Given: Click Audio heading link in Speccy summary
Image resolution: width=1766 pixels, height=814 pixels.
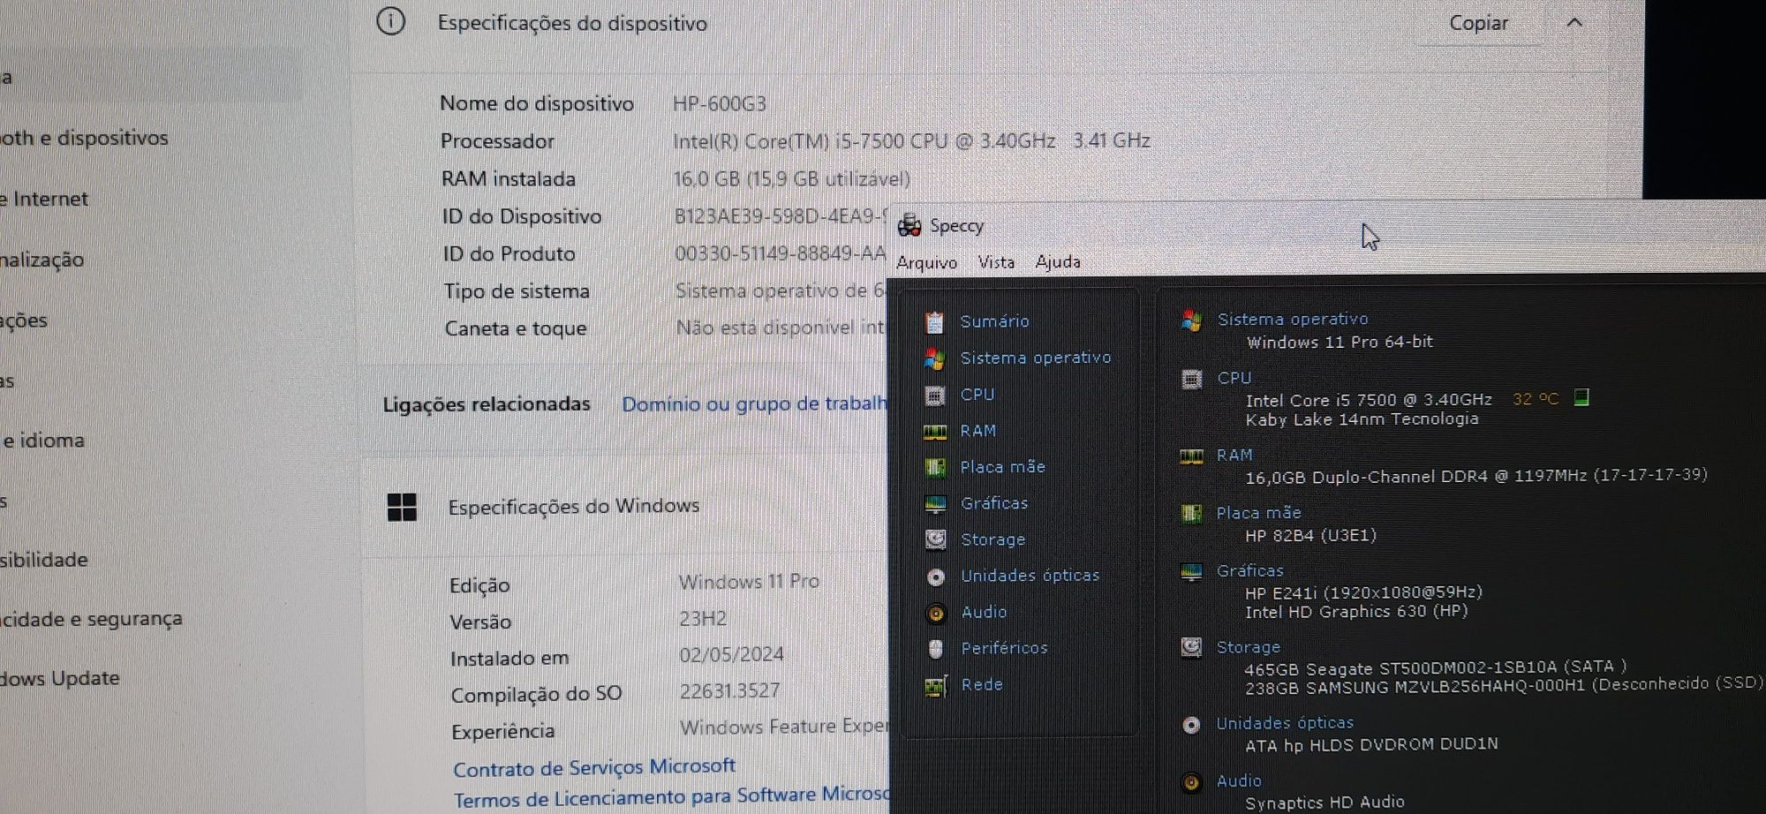Looking at the screenshot, I should [1239, 780].
